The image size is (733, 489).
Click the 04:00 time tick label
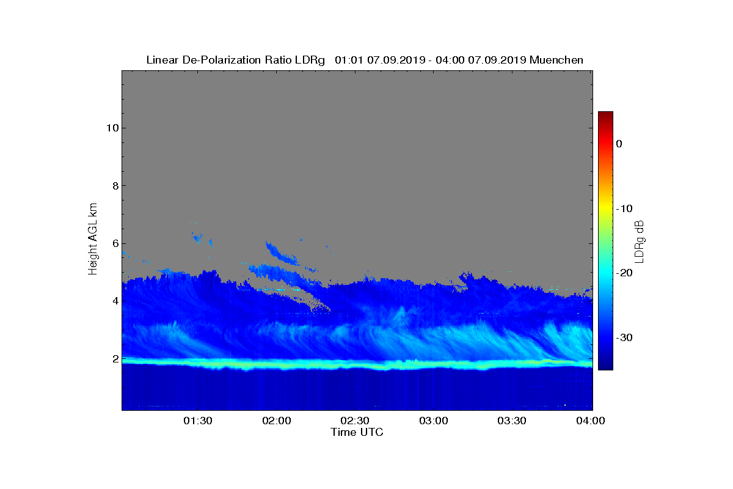[x=591, y=421]
